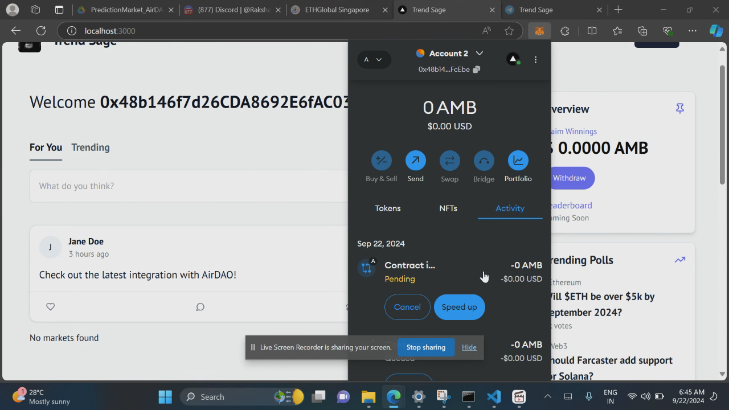Viewport: 729px width, 410px height.
Task: Open Edge Settings and more menu
Action: click(x=693, y=31)
